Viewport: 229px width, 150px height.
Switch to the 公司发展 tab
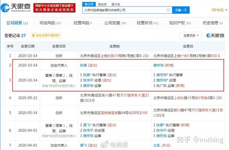point(115,23)
